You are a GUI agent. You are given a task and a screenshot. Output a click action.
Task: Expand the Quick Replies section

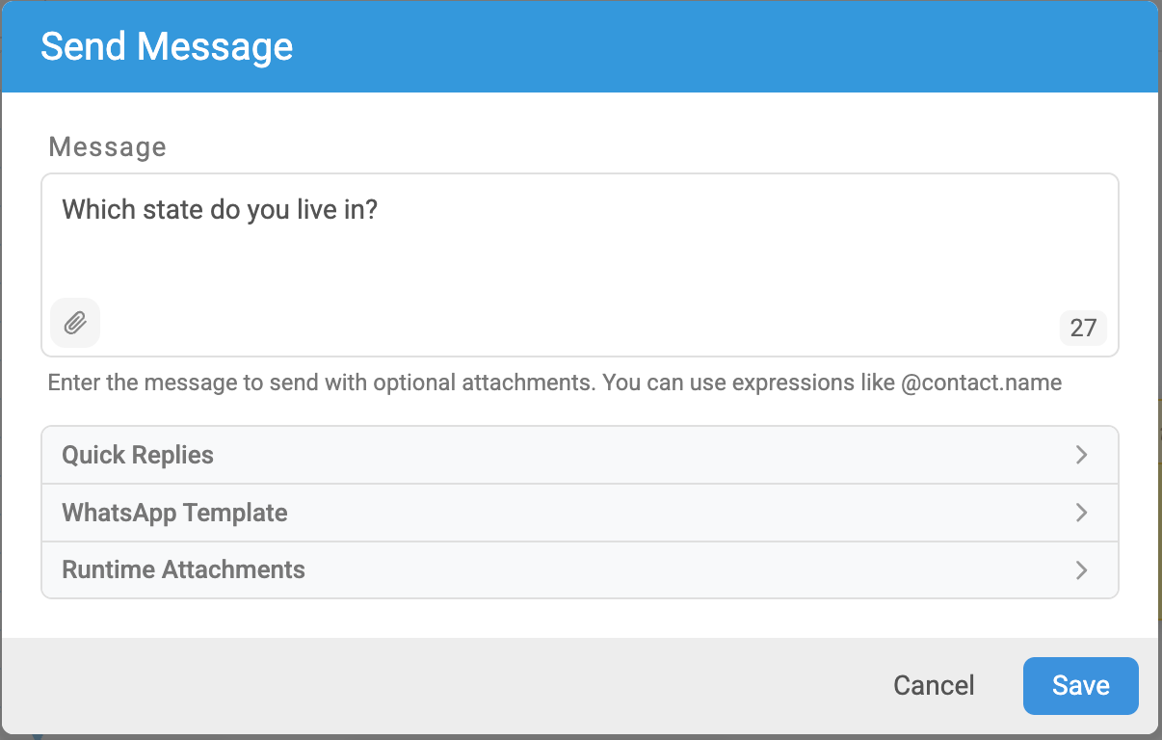580,455
